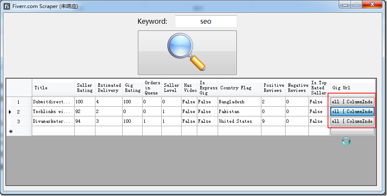Sort by the Seller Level column header
Image resolution: width=387 pixels, height=196 pixels.
(x=171, y=88)
